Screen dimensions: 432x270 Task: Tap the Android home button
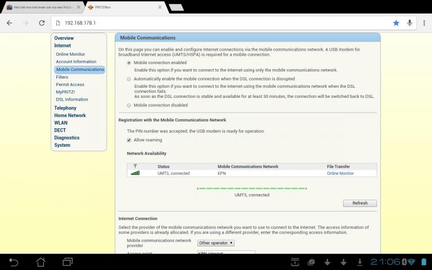[40, 262]
